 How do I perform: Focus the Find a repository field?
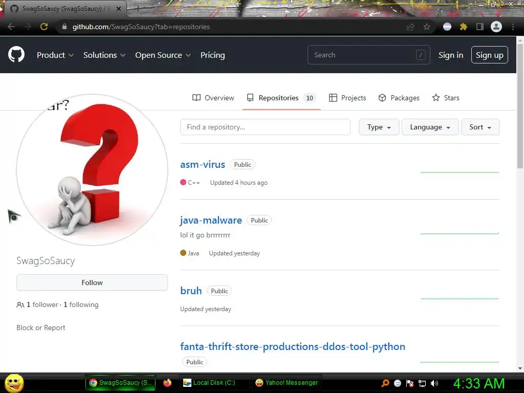265,127
